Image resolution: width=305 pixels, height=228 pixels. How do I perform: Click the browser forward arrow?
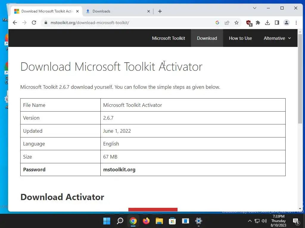click(24, 23)
